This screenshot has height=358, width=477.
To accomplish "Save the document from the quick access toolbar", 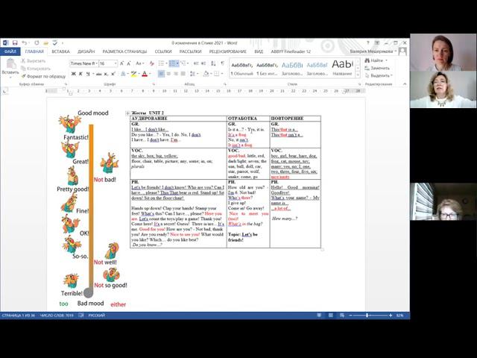I will coord(15,43).
